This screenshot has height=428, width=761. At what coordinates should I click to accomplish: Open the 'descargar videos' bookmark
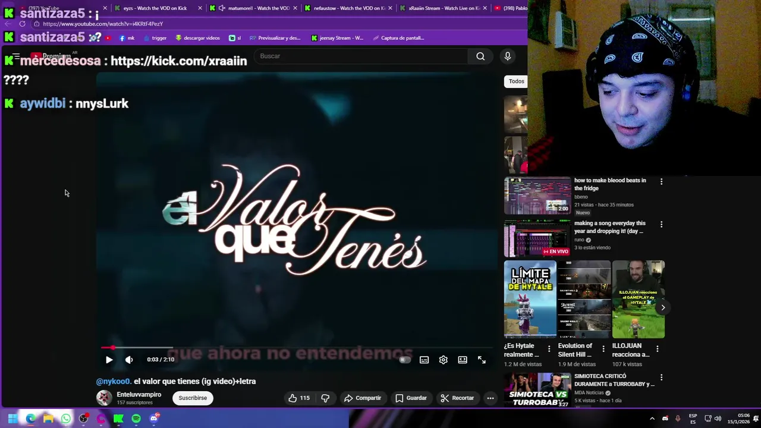pos(197,38)
